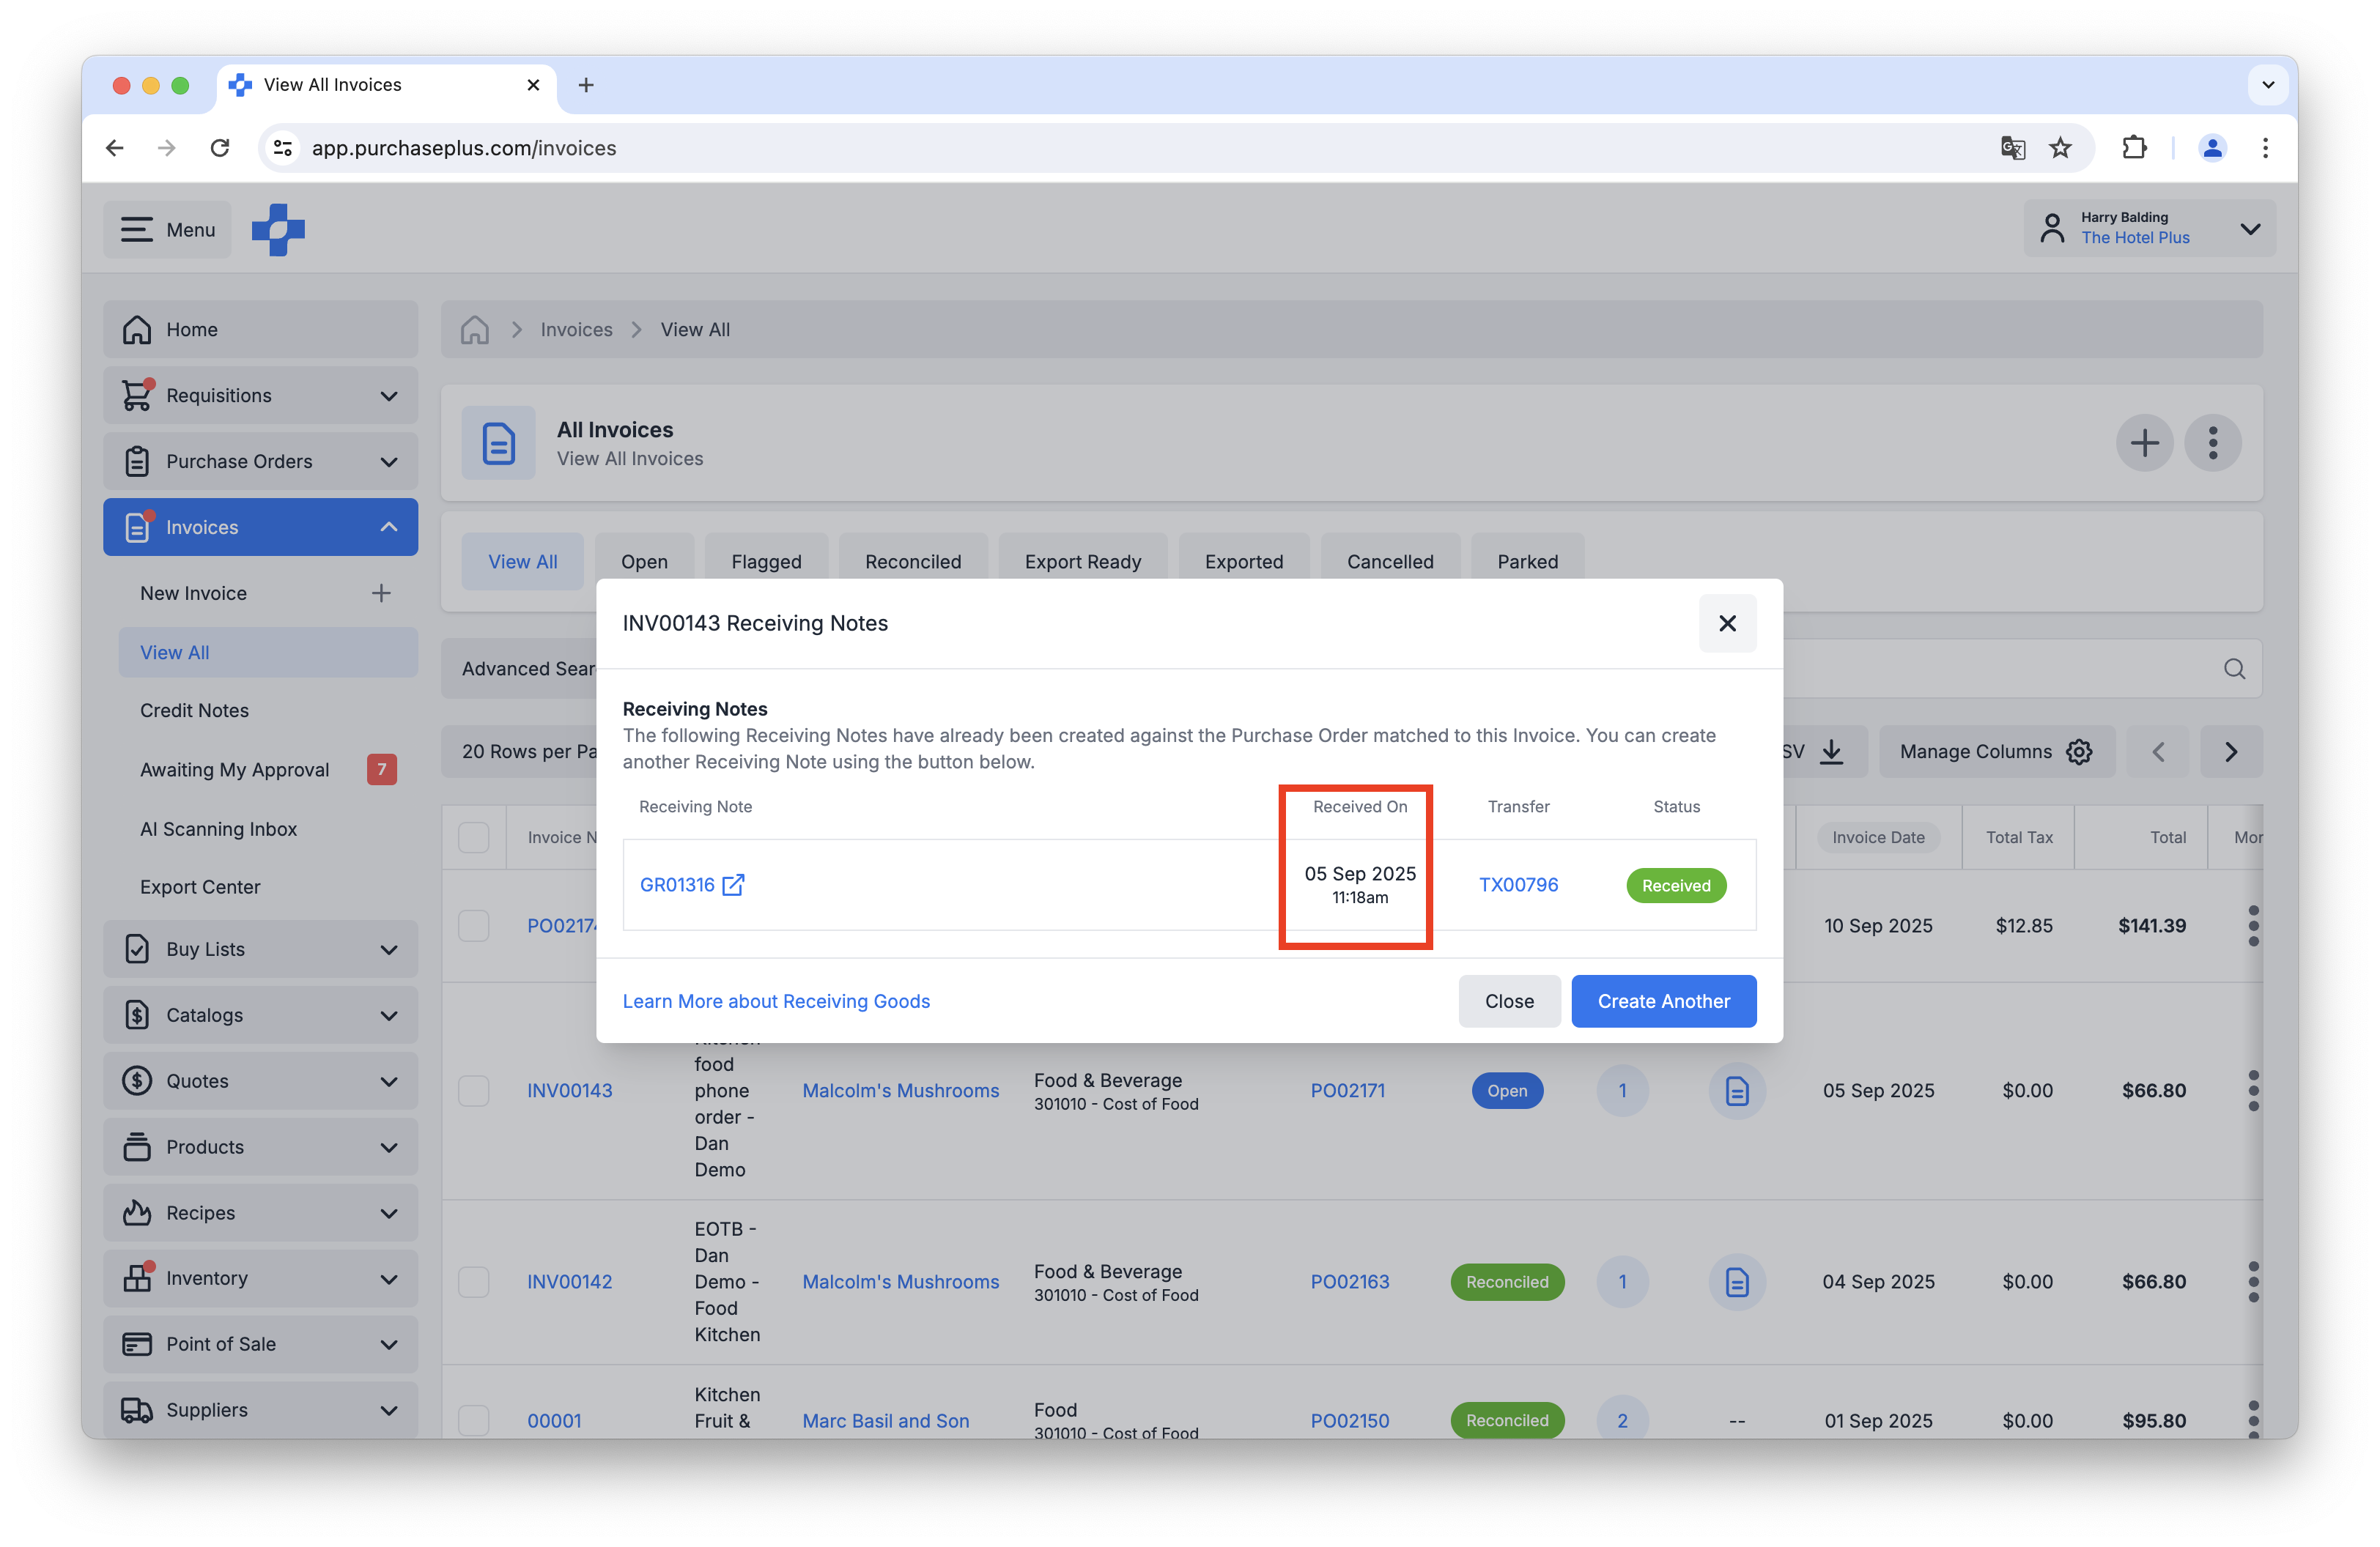The image size is (2380, 1547).
Task: Click the Chrome bookmark star icon
Action: coord(2060,148)
